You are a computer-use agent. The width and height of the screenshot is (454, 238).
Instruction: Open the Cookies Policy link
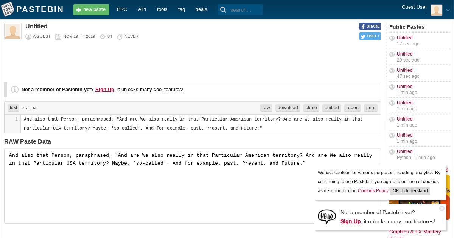pos(373,191)
